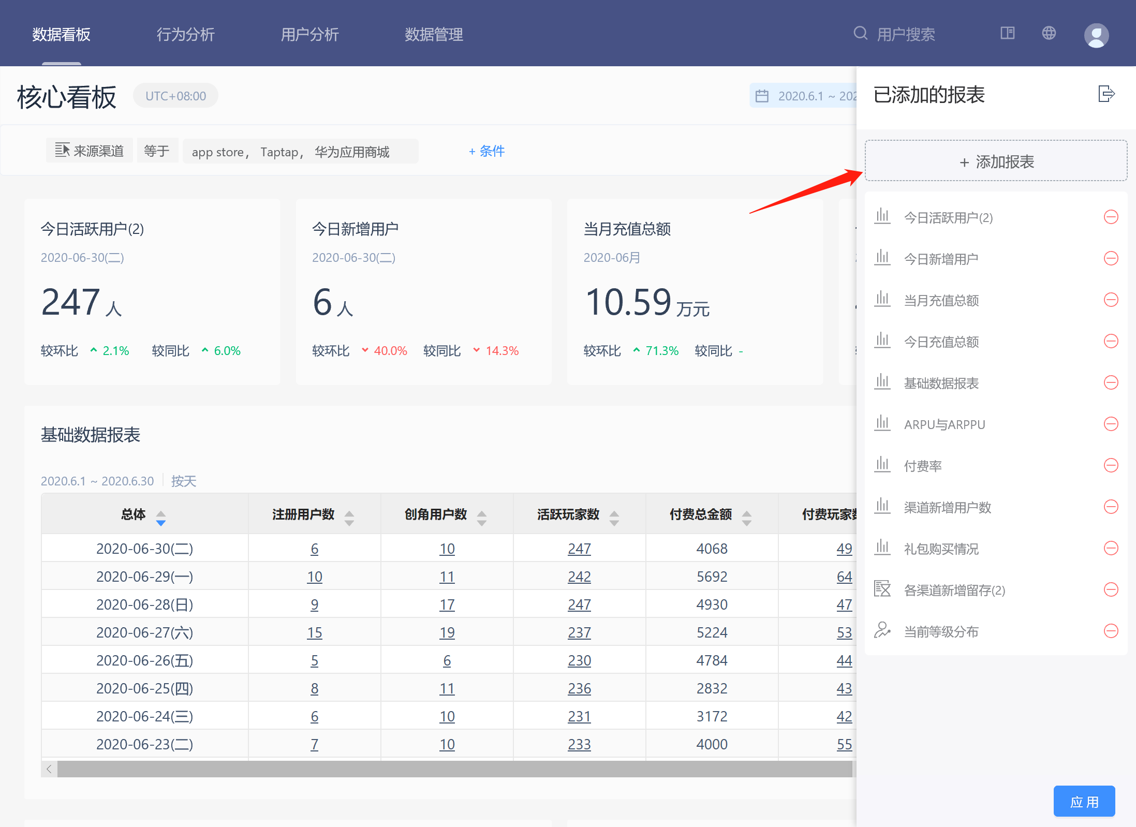Click retention icon next to 各渠道新增留存(2)

(x=882, y=589)
